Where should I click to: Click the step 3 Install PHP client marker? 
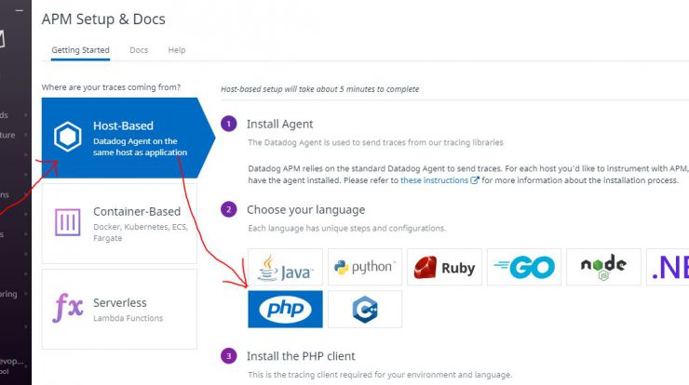tap(228, 356)
